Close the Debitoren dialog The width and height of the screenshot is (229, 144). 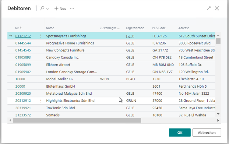click(x=217, y=9)
